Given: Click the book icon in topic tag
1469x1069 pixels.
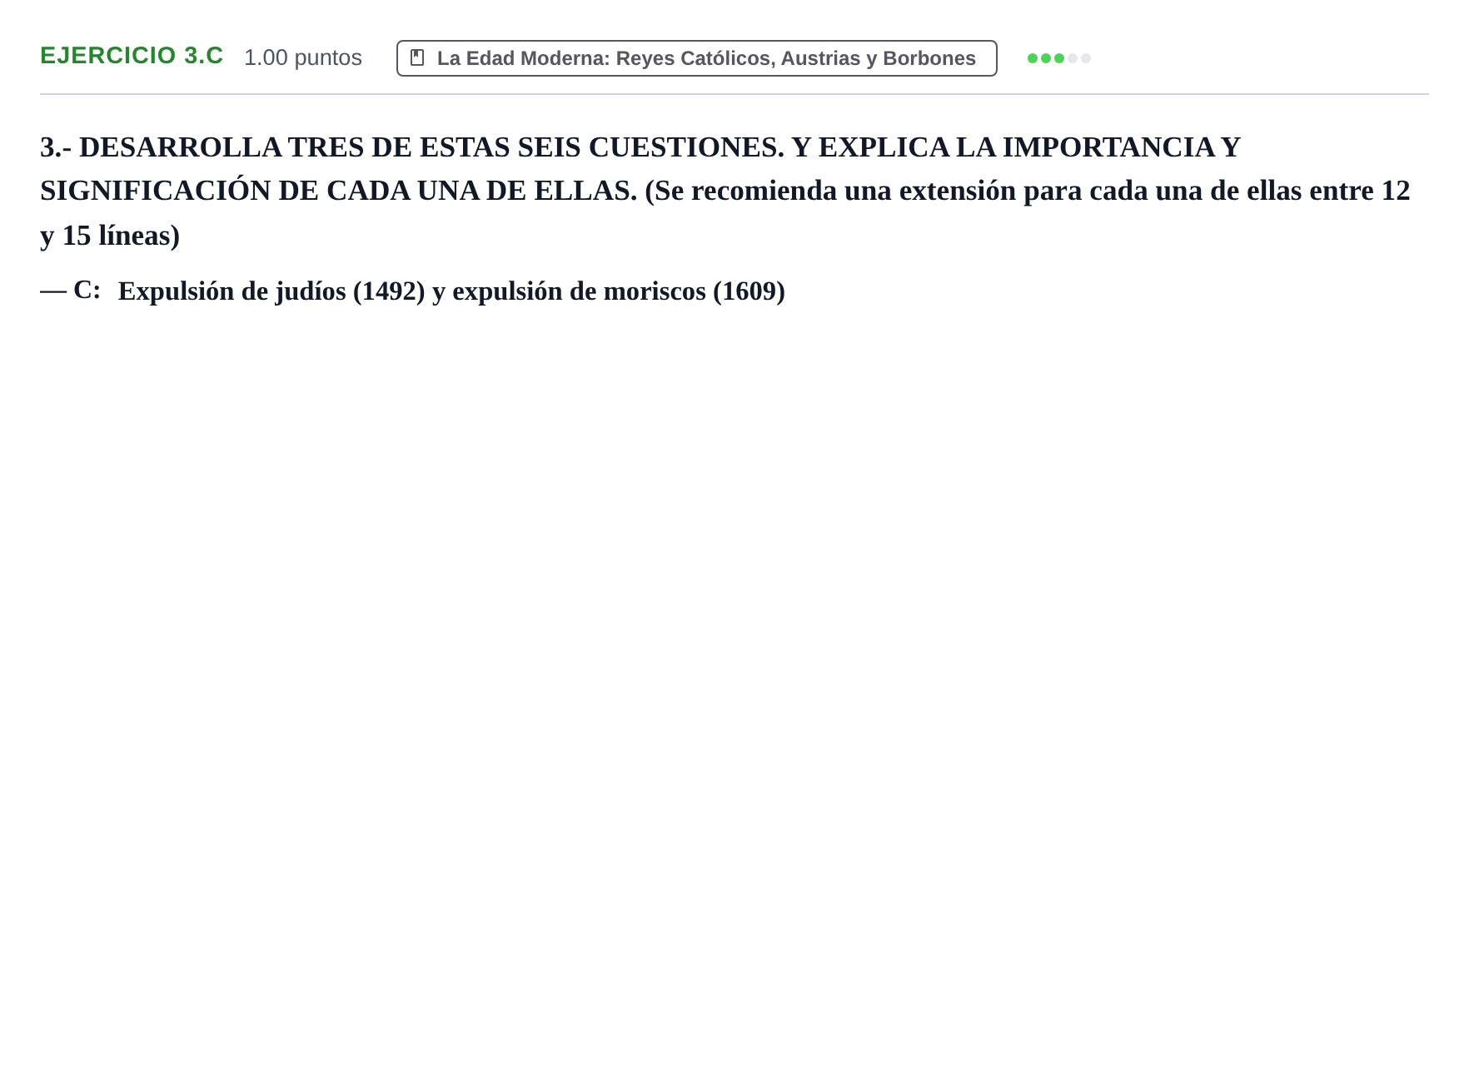Looking at the screenshot, I should click(x=418, y=58).
